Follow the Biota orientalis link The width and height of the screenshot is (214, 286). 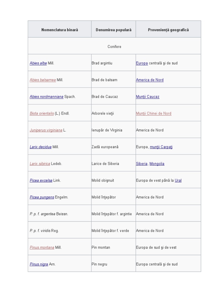point(42,113)
